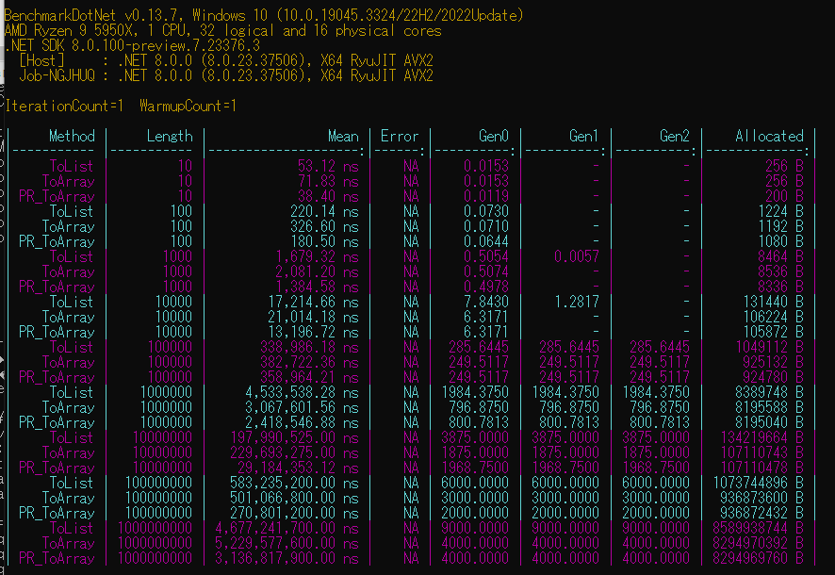This screenshot has width=835, height=575.
Task: Click the Gen2 value 1984.3750
Action: (x=657, y=393)
